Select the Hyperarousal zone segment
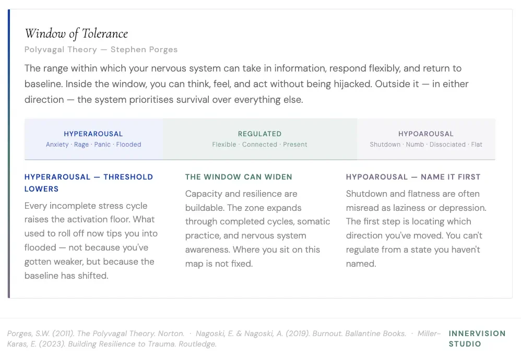The image size is (521, 357). (x=93, y=139)
